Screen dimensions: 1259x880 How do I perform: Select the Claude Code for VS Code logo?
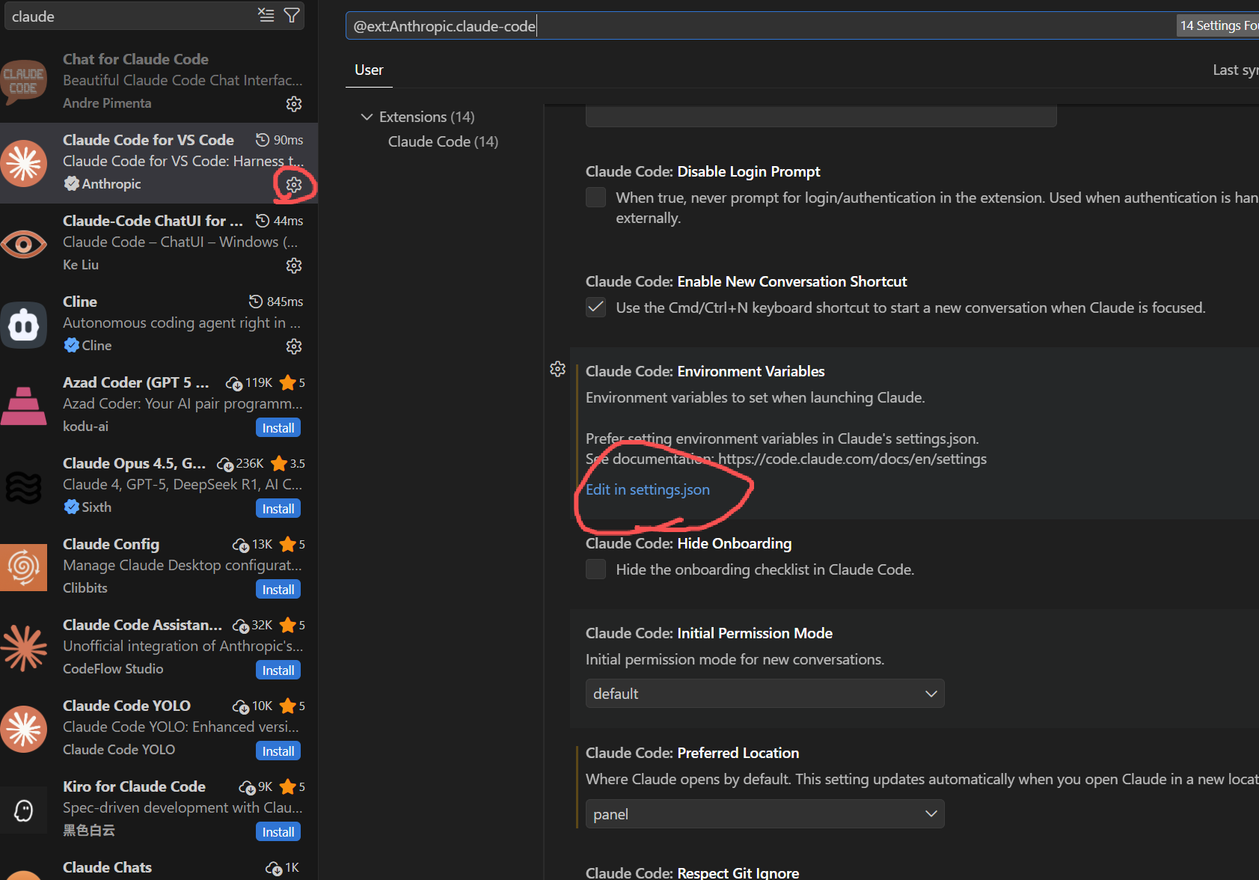[x=24, y=162]
